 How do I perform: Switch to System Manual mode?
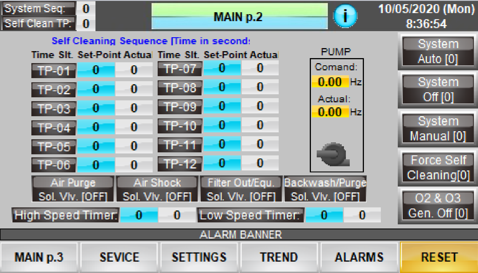pos(438,129)
